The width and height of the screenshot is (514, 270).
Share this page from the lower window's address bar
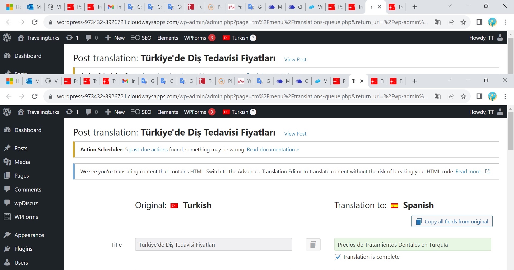pos(451,96)
